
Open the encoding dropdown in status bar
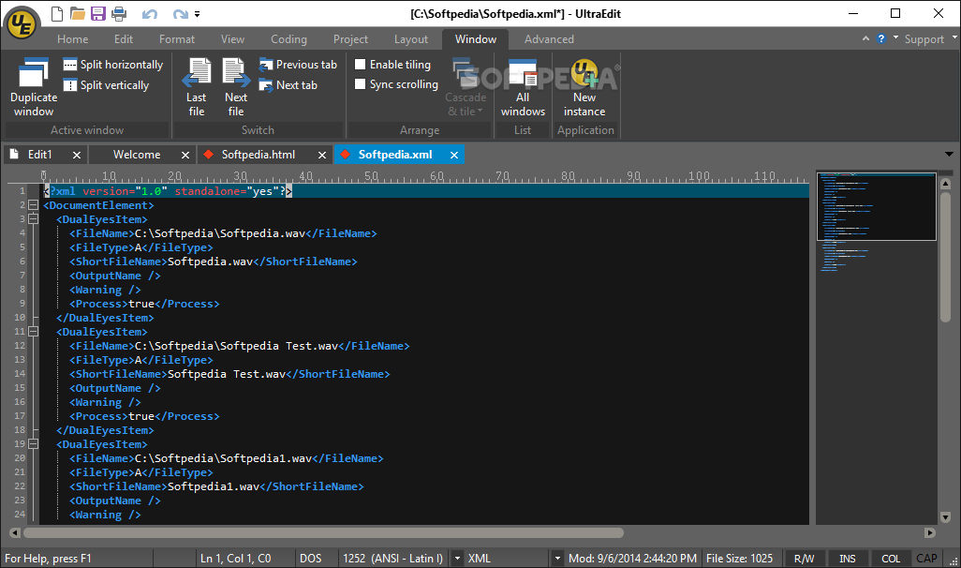(456, 559)
